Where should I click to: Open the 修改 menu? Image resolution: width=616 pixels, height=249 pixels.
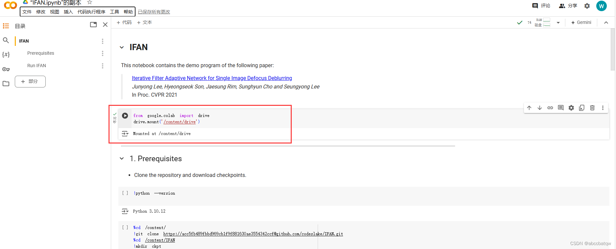tap(41, 12)
